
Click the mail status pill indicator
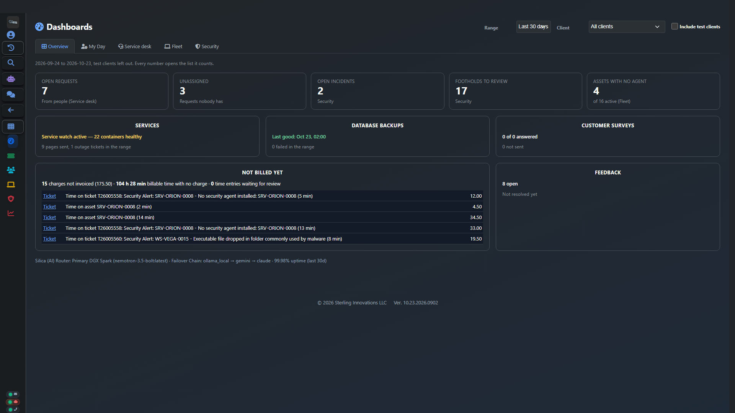tap(13, 394)
